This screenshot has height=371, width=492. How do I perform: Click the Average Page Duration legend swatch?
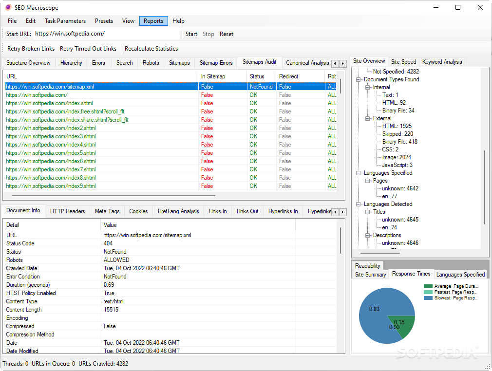pos(428,286)
